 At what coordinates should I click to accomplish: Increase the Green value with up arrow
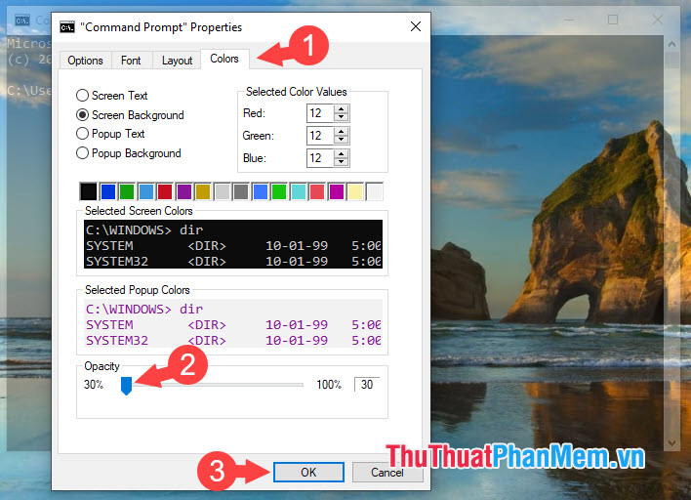(341, 132)
